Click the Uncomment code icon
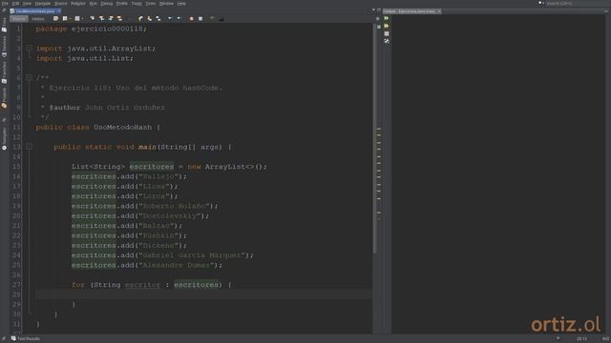Image resolution: width=611 pixels, height=343 pixels. [x=221, y=19]
